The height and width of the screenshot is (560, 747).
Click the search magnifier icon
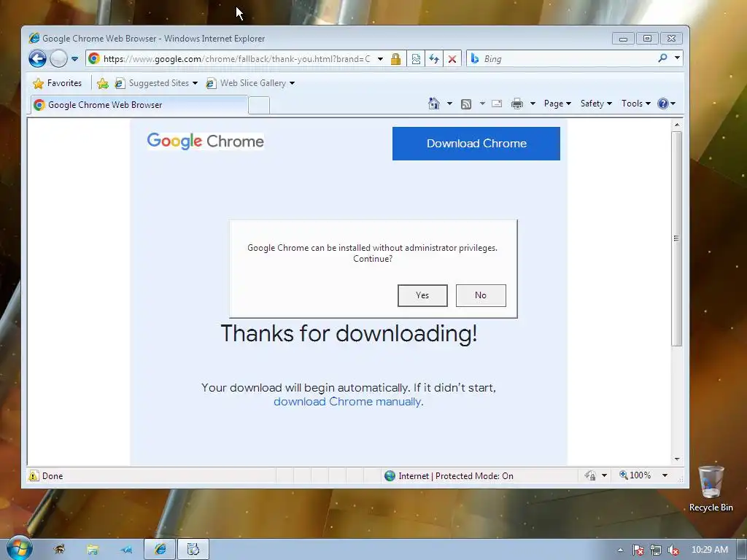point(662,58)
